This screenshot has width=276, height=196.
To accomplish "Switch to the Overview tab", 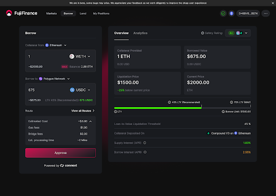I will (121, 33).
